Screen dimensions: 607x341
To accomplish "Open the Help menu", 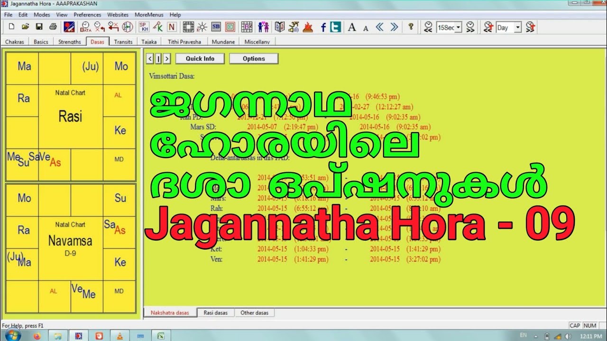I will point(175,15).
